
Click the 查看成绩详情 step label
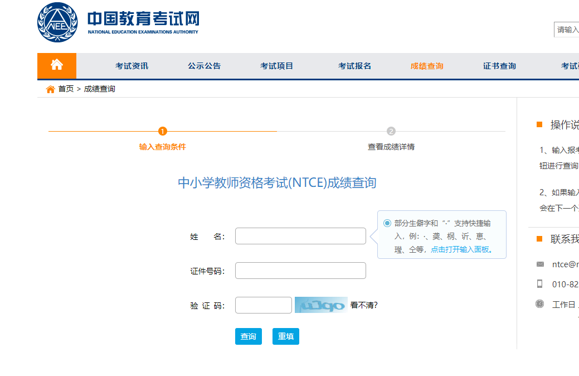pos(391,147)
